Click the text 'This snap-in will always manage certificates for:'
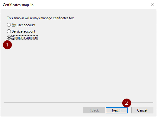 tap(40, 18)
